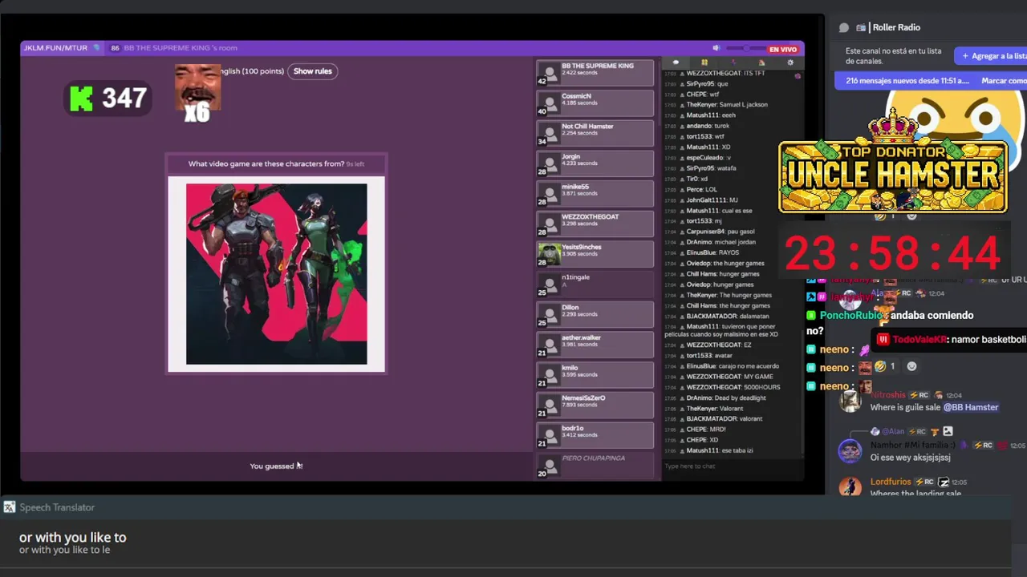Select kmilo leaderboard row
Viewport: 1027px width, 577px height.
click(595, 374)
